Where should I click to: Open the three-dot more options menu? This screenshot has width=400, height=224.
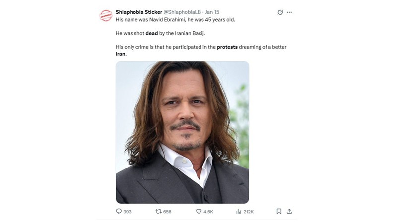click(289, 12)
